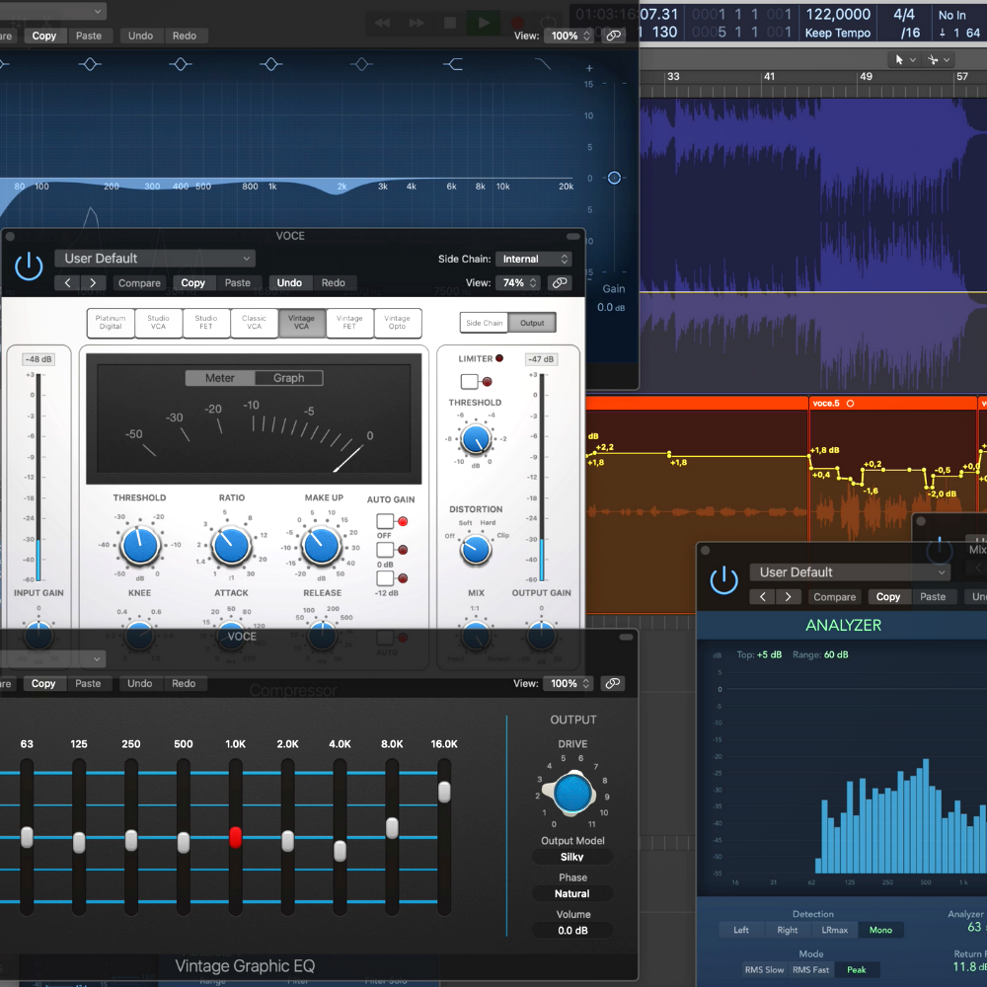
Task: Switch the compressor display to Meter
Action: 220,378
